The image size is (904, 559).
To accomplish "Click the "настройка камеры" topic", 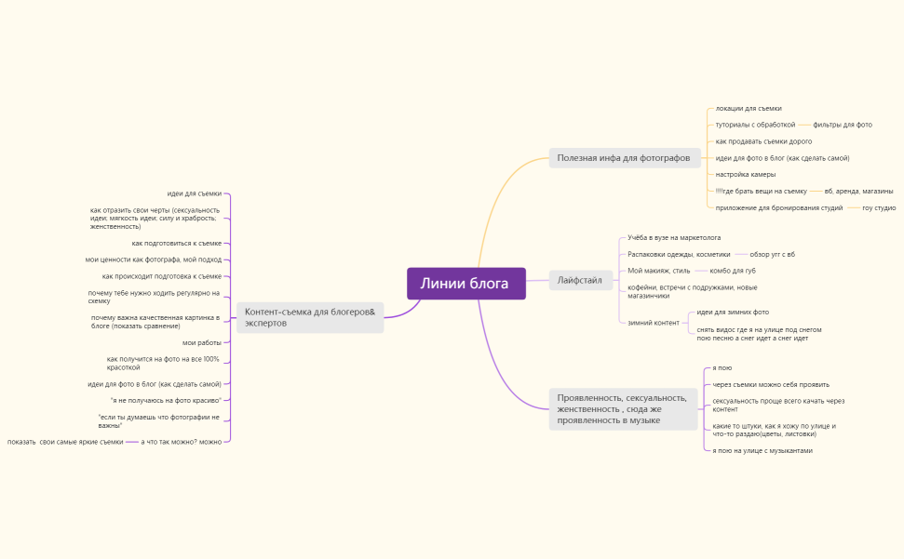I will (x=745, y=174).
